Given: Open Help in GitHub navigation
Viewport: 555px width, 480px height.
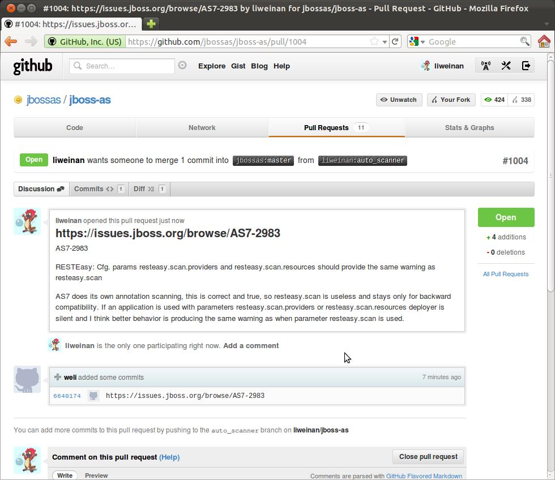Looking at the screenshot, I should tap(281, 66).
